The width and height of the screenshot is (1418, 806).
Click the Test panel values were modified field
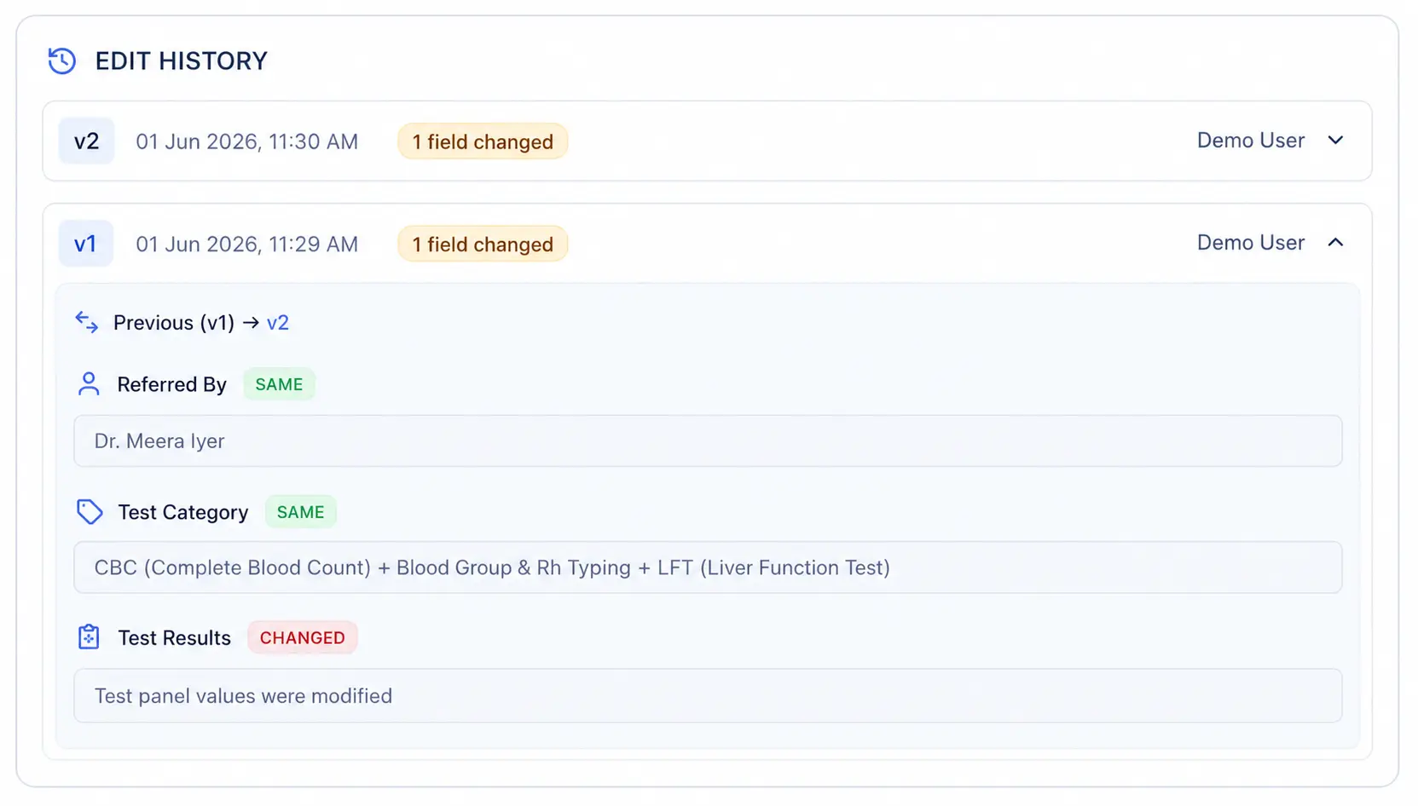click(x=708, y=696)
